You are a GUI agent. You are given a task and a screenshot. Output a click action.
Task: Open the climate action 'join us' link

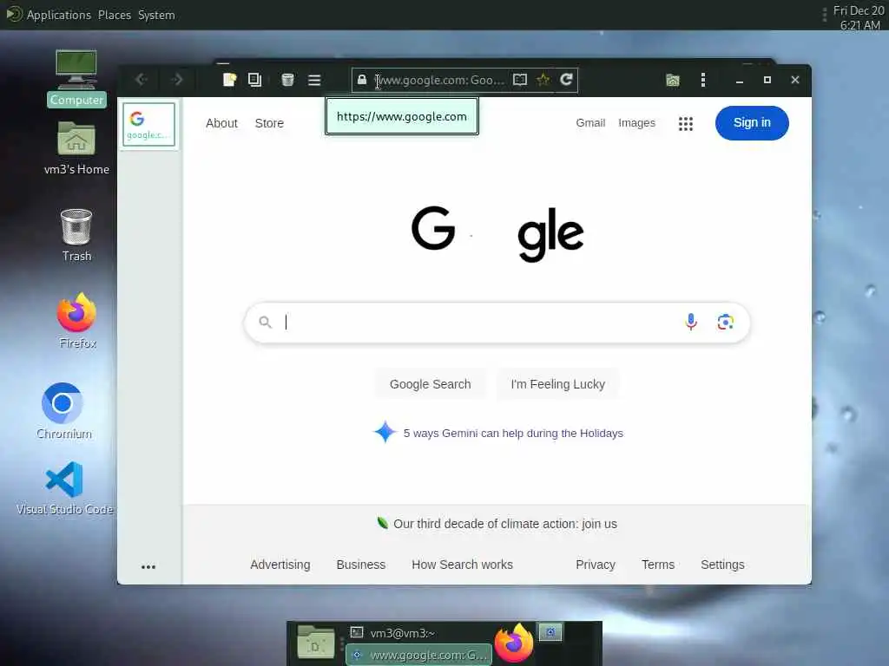click(x=599, y=524)
